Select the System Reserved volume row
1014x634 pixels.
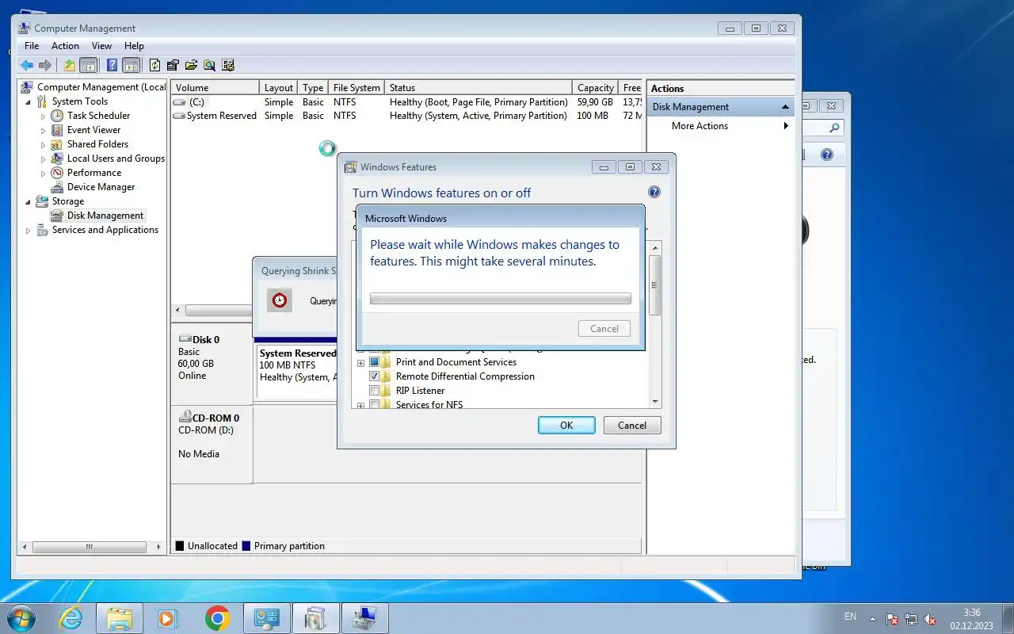[406, 116]
